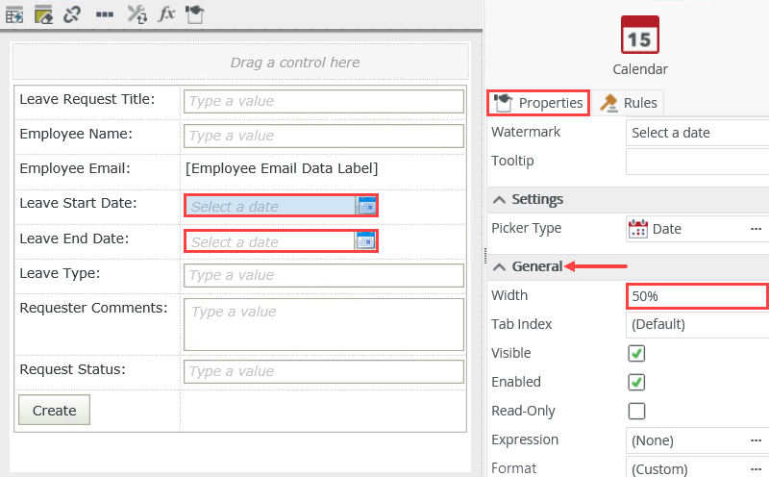Open calendar picker for Leave Start Date

pyautogui.click(x=366, y=206)
